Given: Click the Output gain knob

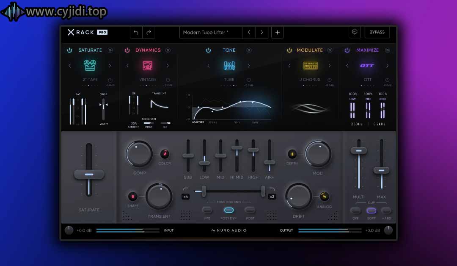Looking at the screenshot, I should [388, 230].
